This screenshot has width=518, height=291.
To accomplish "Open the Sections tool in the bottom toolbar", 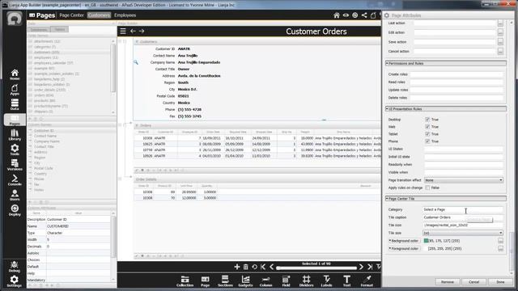I will click(225, 280).
